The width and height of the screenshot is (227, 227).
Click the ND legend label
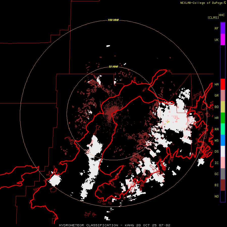point(217,196)
